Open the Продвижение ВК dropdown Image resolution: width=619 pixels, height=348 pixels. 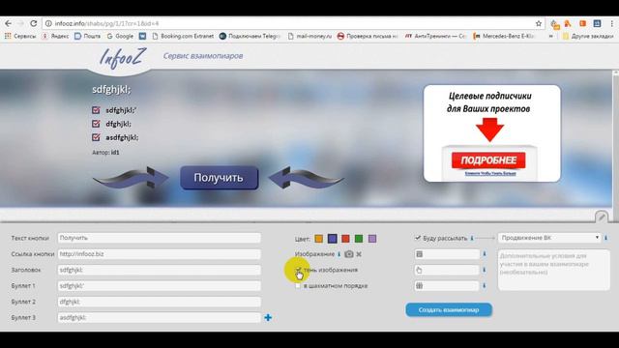click(x=549, y=238)
